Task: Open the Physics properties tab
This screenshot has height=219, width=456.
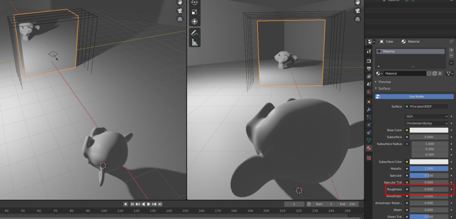Action: coord(369,125)
